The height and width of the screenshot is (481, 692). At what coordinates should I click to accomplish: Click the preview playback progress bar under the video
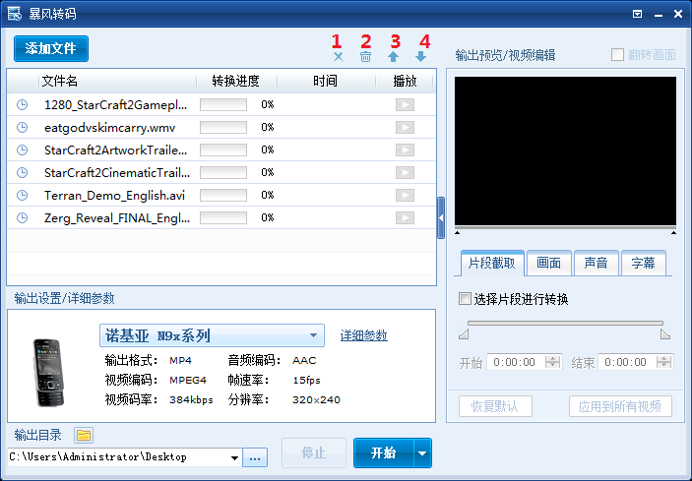pos(565,228)
